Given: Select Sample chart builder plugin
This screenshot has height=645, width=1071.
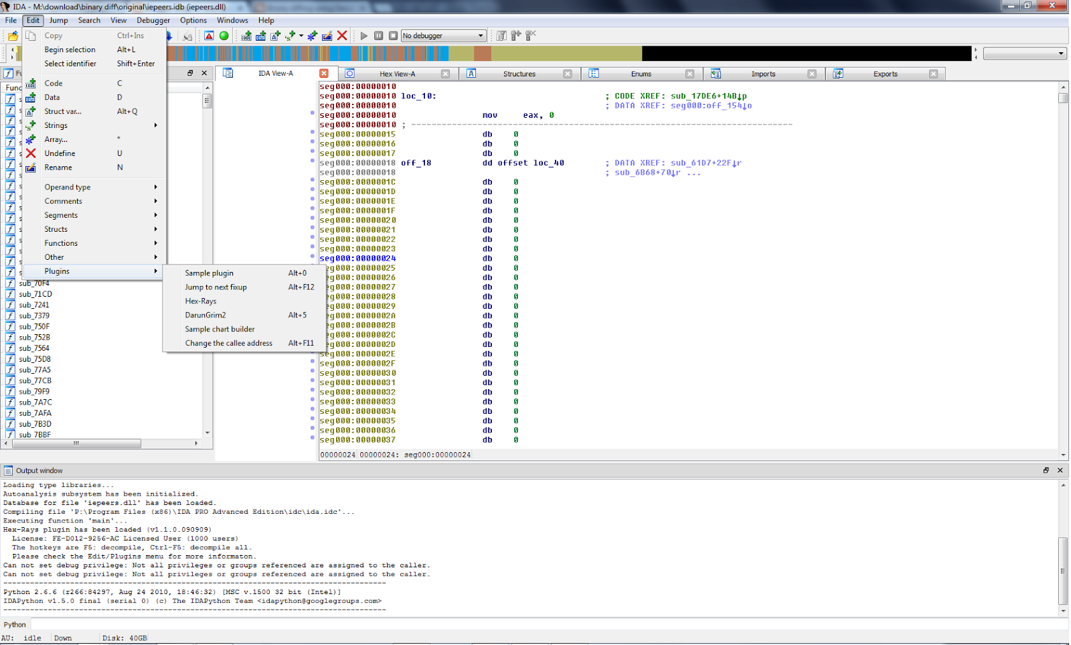Looking at the screenshot, I should click(x=244, y=329).
